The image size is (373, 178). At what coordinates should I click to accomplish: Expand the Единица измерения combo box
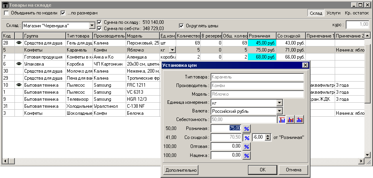[x=279, y=103]
